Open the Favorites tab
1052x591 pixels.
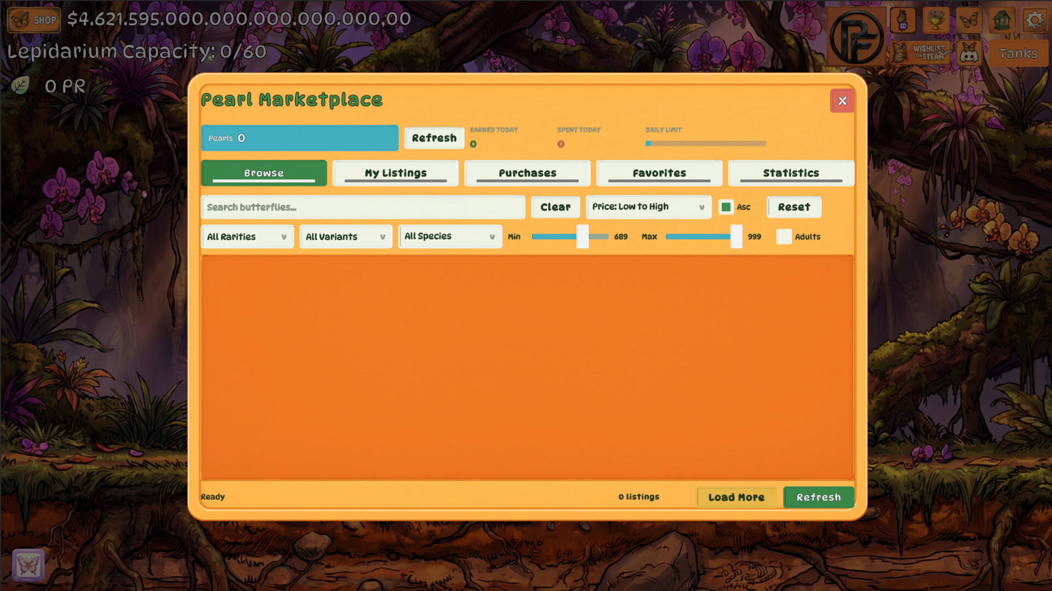(659, 173)
